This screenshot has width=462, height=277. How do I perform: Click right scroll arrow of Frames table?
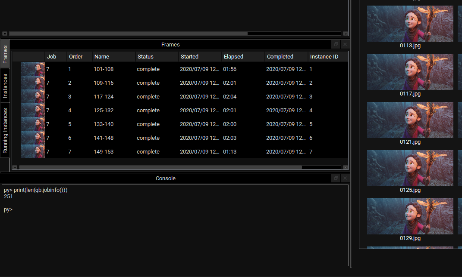click(345, 167)
